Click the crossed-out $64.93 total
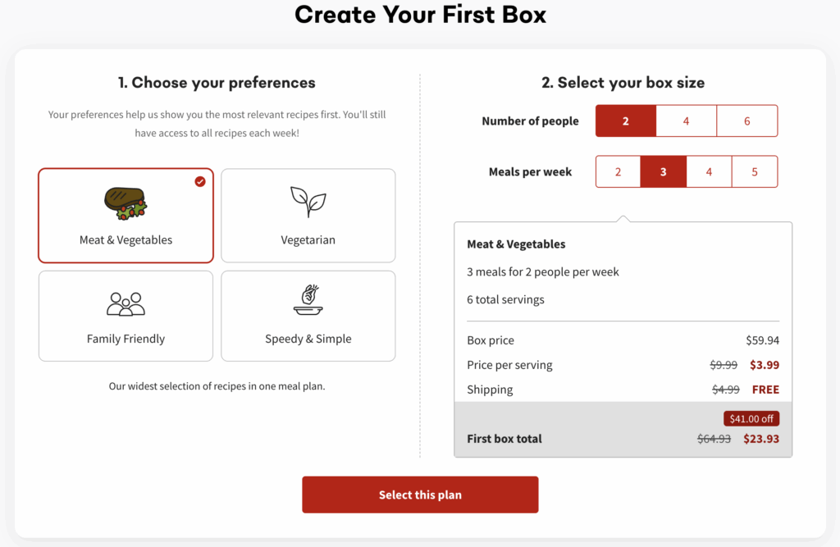The height and width of the screenshot is (547, 840). point(714,439)
